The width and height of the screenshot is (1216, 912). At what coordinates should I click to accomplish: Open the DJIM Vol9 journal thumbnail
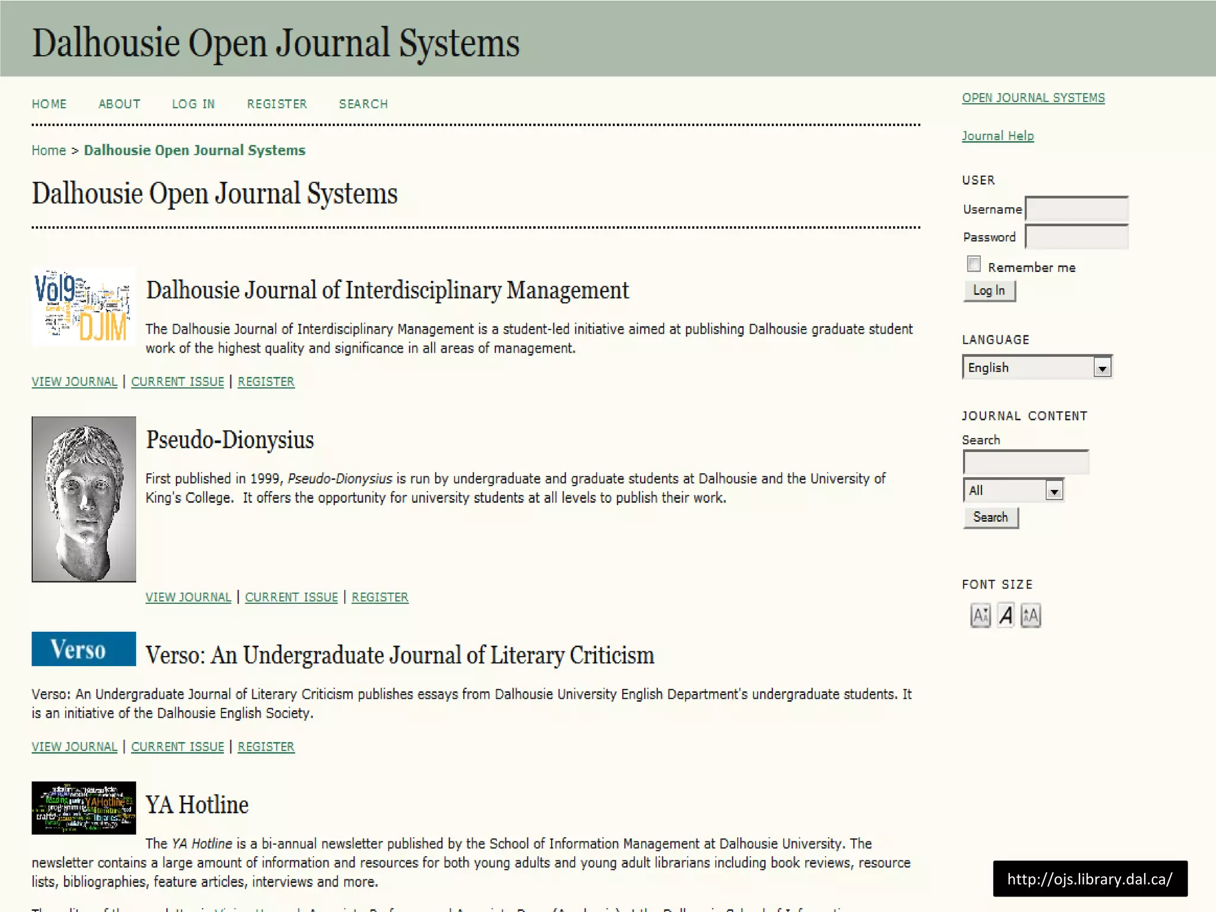84,306
